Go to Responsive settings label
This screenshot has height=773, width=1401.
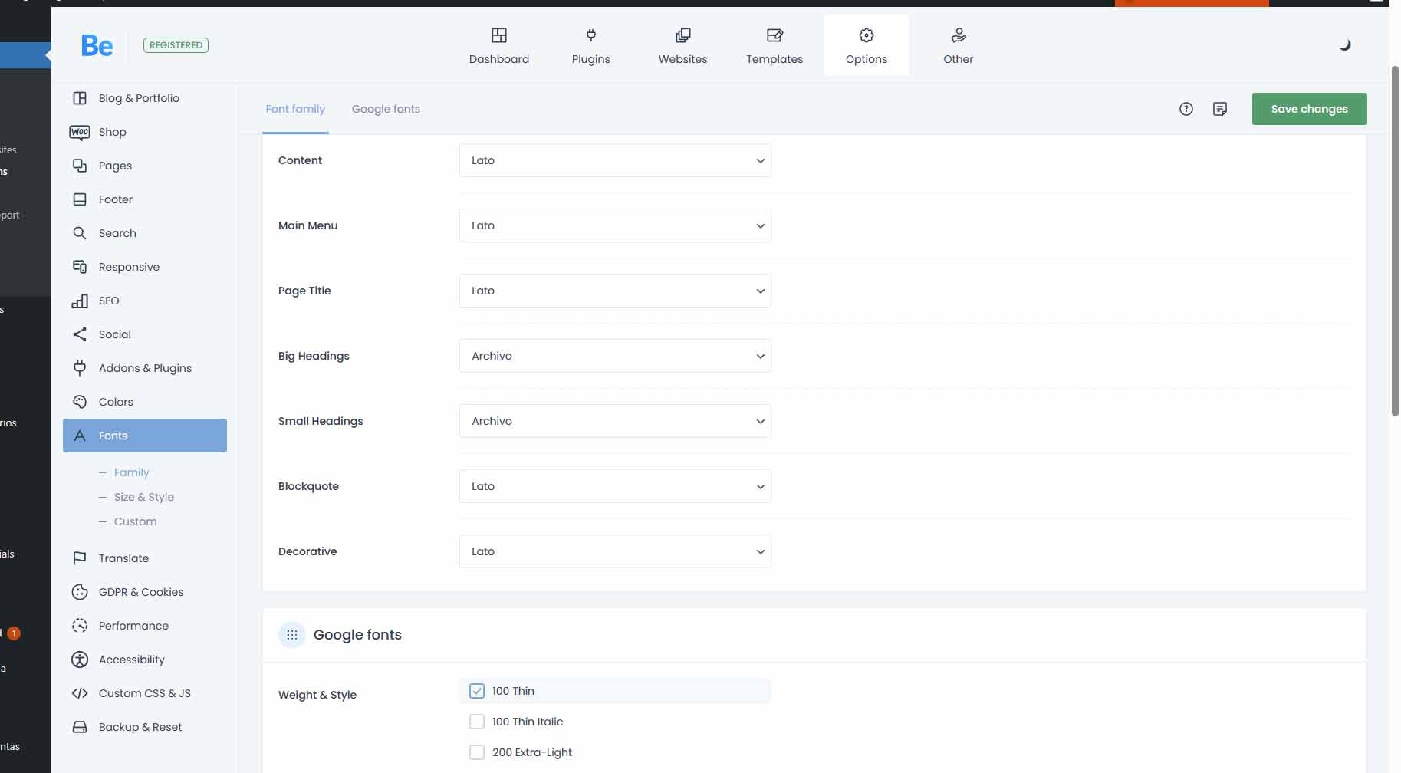click(129, 267)
